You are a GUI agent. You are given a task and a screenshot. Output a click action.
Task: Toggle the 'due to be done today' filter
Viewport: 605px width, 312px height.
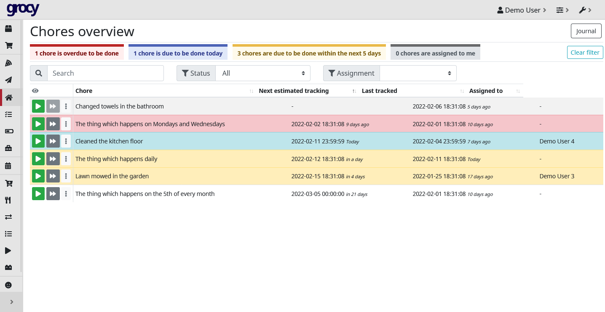(x=178, y=53)
